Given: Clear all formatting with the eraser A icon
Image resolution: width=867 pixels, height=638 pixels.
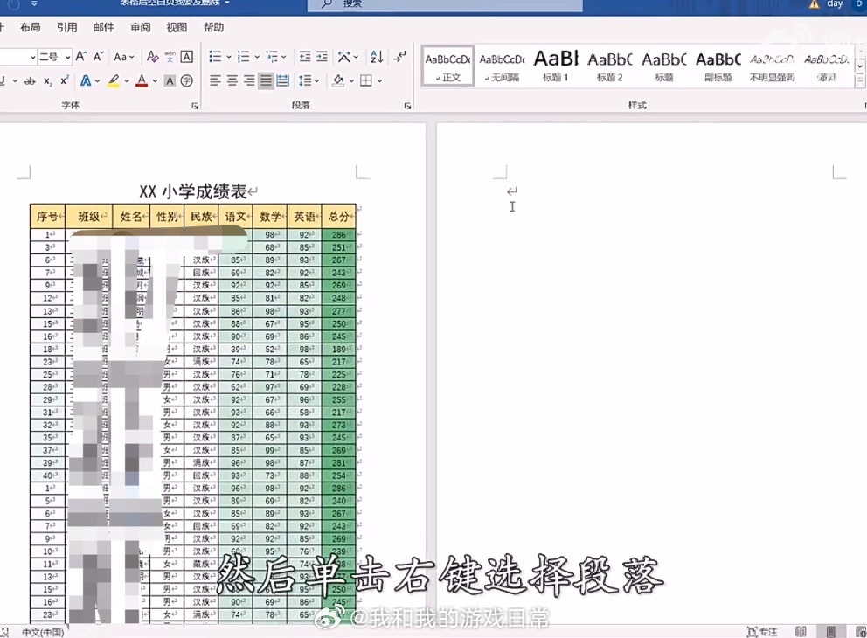Looking at the screenshot, I should click(x=153, y=57).
